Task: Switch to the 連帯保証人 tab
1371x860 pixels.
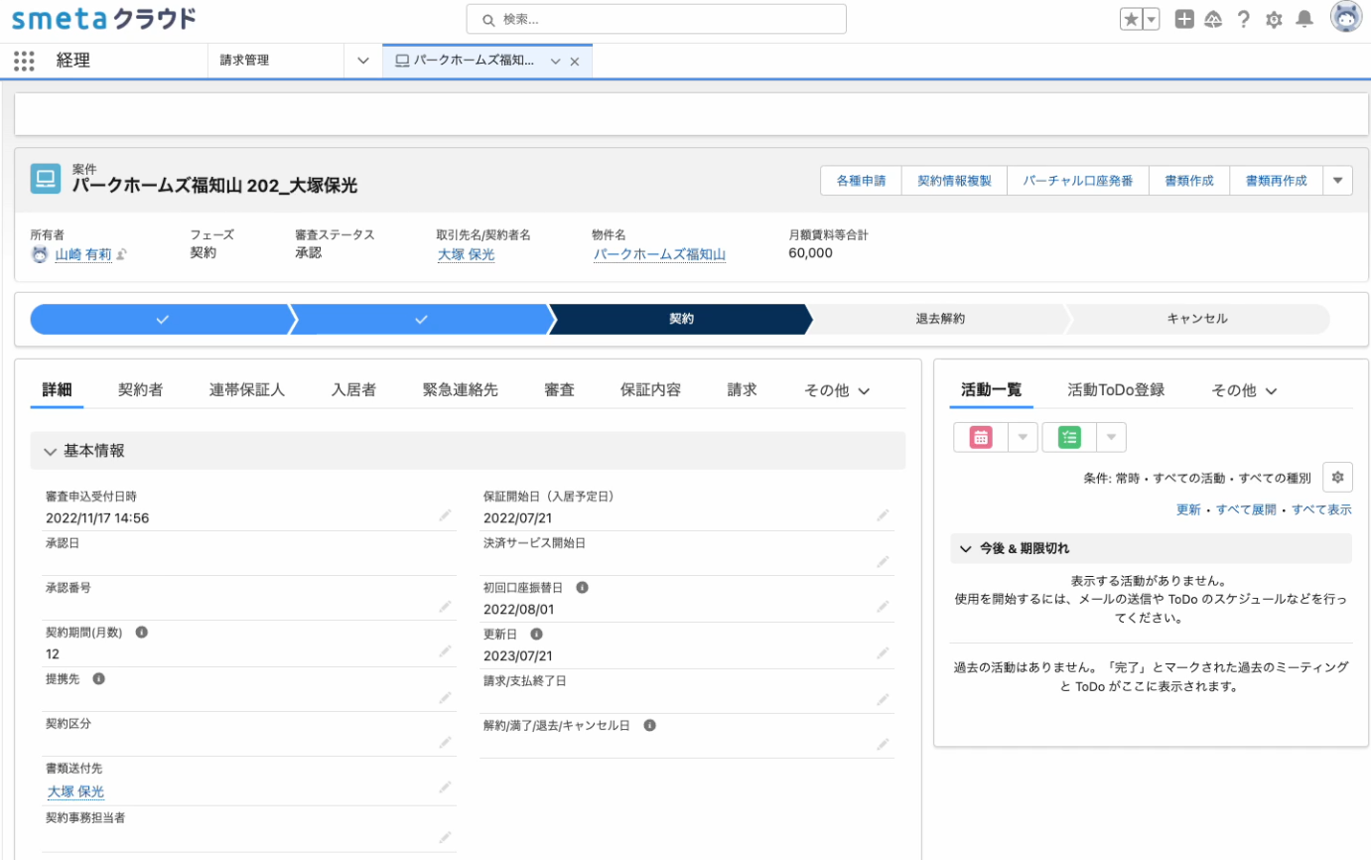Action: (247, 390)
